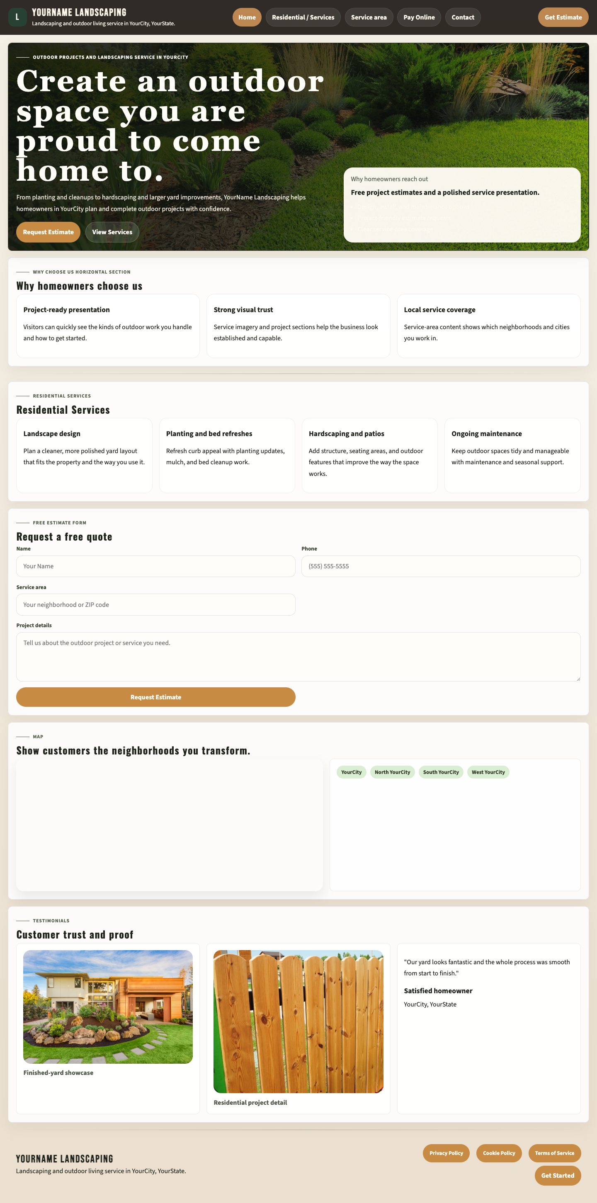Click the Why homeowners choose us heading
597x1203 pixels.
tap(80, 286)
